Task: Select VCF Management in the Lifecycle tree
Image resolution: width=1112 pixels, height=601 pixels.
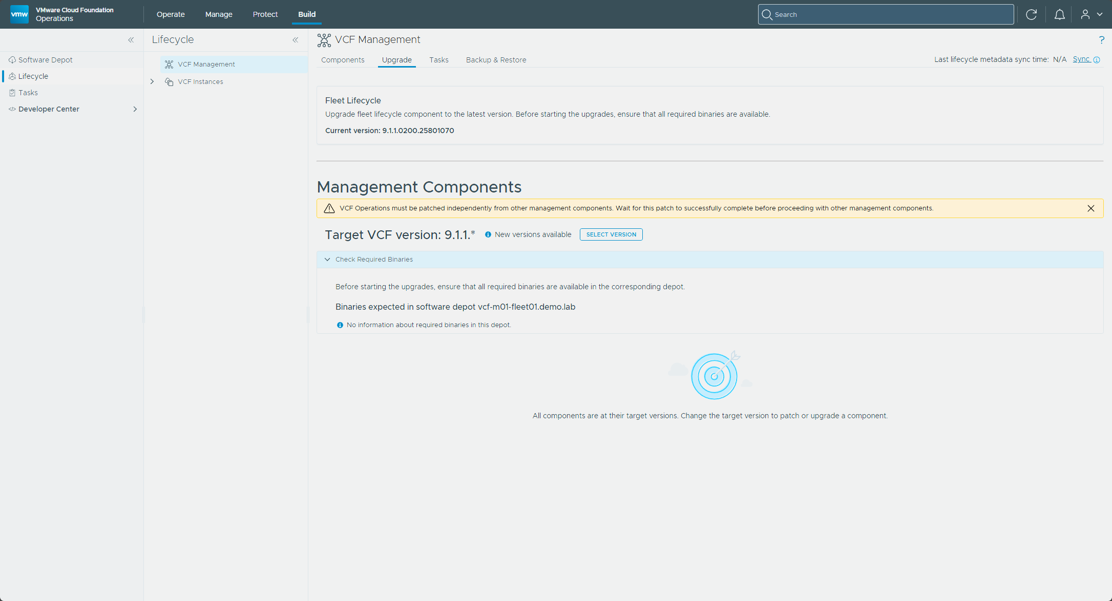Action: 234,65
